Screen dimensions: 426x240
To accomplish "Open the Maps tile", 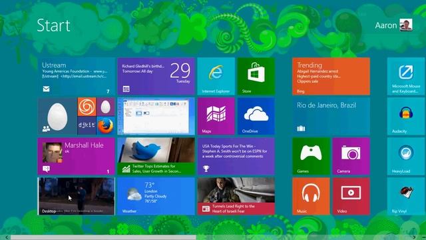I will click(216, 116).
